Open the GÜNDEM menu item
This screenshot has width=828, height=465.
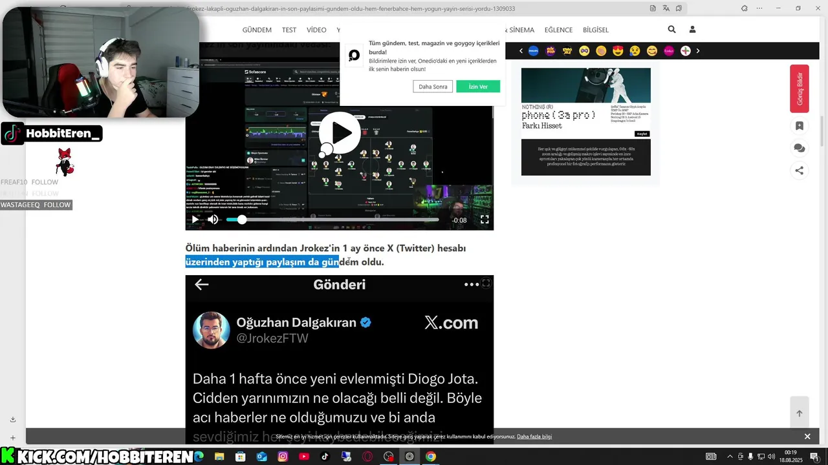pyautogui.click(x=257, y=30)
